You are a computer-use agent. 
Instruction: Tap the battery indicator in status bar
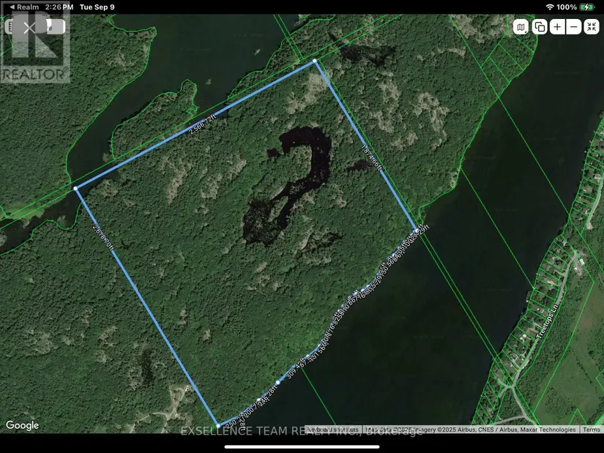pyautogui.click(x=587, y=7)
